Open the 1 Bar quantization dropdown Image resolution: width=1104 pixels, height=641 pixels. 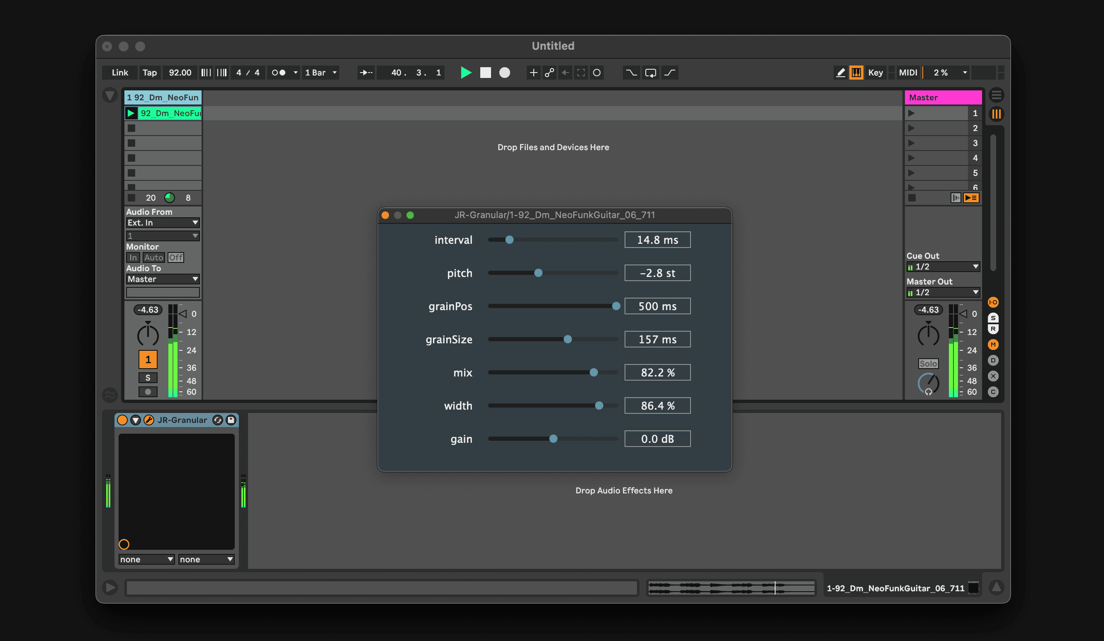(321, 73)
